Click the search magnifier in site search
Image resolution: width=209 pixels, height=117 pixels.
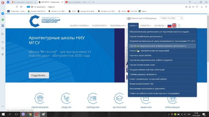tap(182, 18)
